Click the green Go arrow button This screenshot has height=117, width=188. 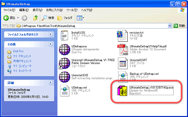(176, 26)
